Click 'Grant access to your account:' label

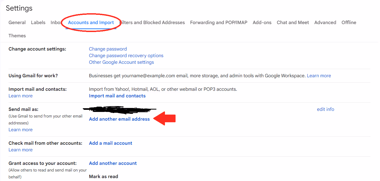point(42,163)
